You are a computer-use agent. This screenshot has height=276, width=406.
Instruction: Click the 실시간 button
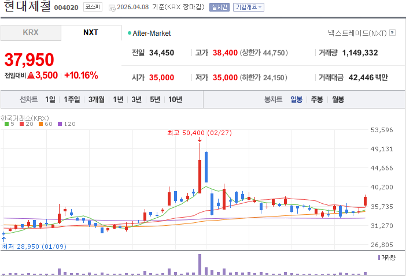tap(219, 8)
